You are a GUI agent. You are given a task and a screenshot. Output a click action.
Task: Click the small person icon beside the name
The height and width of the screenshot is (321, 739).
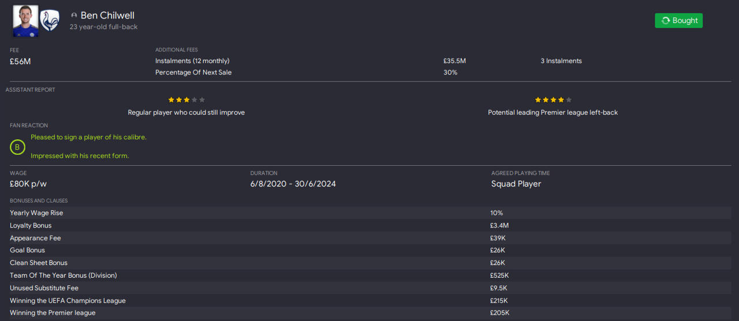coord(74,16)
